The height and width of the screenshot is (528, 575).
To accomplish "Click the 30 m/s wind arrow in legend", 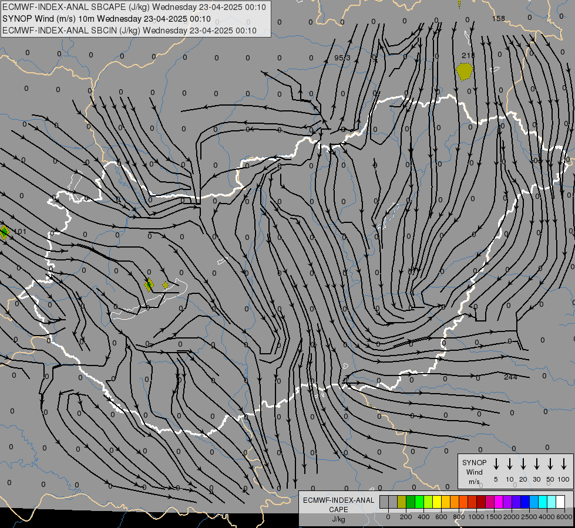I will (x=536, y=463).
